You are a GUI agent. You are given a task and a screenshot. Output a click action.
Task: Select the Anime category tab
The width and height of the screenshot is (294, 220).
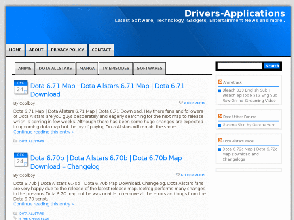(25, 68)
